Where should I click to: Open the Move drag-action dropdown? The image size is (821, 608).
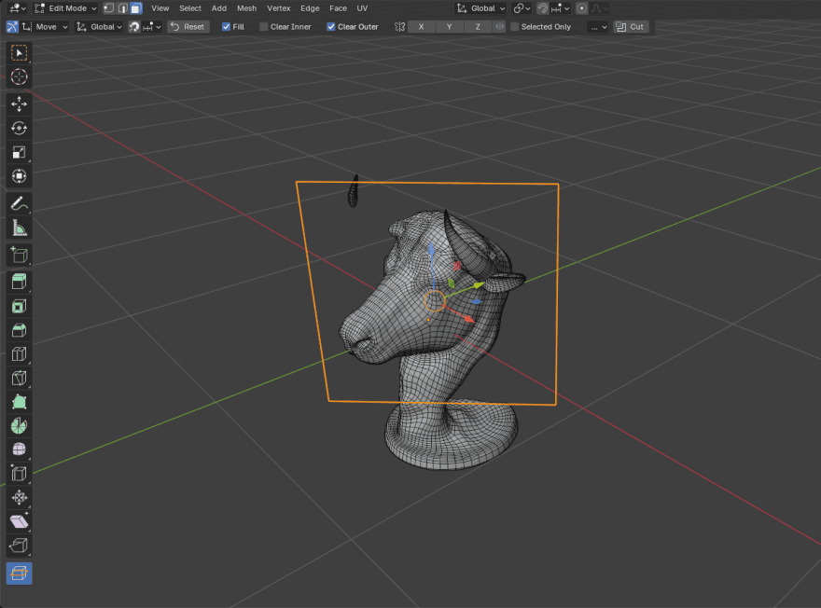[45, 27]
